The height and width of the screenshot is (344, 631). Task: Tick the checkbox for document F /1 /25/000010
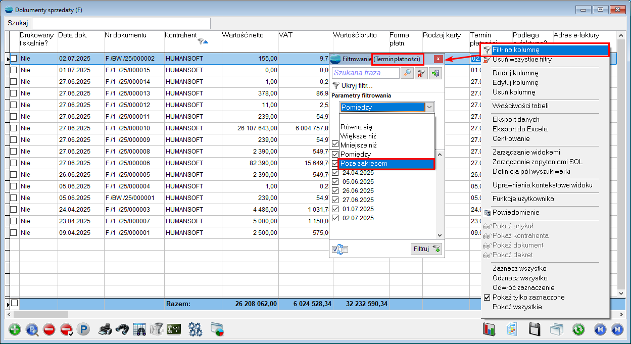pyautogui.click(x=14, y=128)
